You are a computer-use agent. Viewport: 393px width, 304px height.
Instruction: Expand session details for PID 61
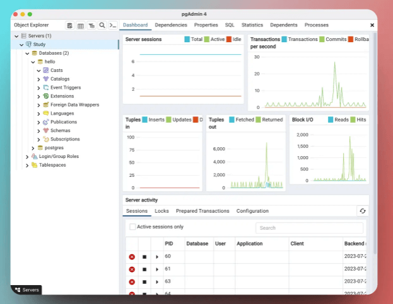coord(157,269)
